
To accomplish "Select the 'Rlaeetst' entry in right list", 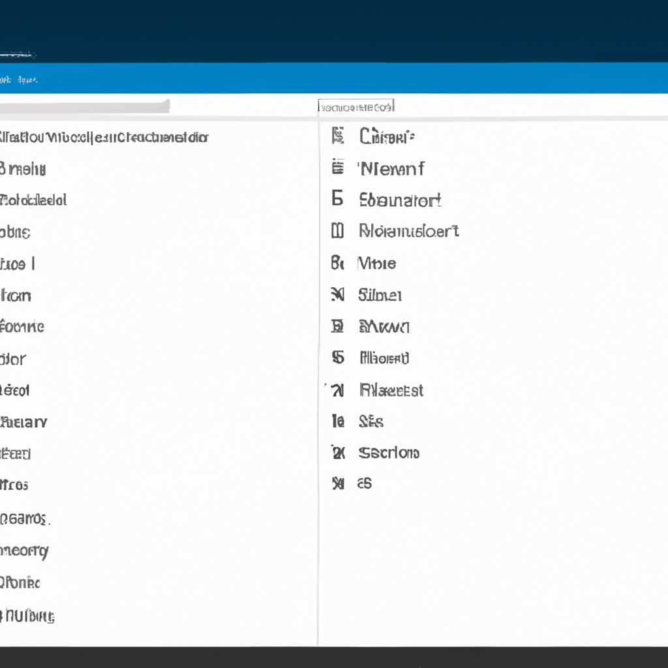I will (391, 390).
